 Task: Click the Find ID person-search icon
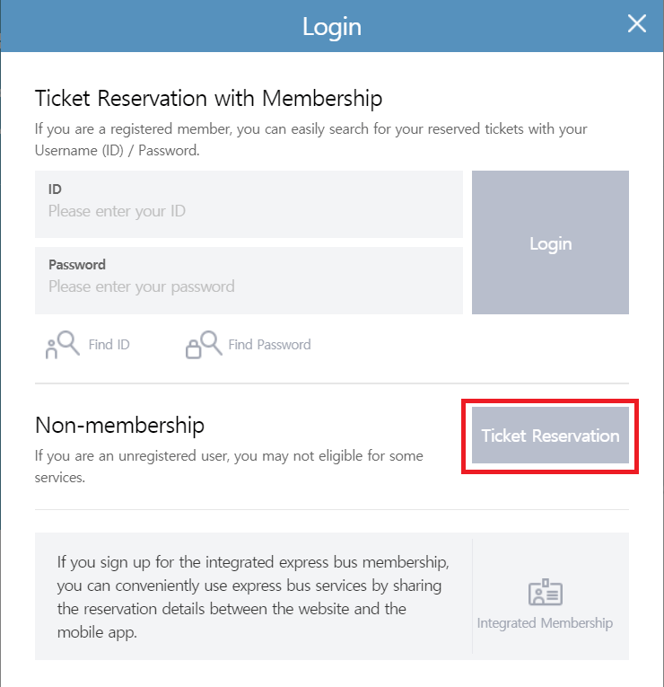tap(62, 345)
